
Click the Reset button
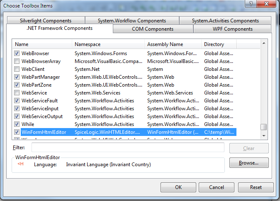[256, 187]
